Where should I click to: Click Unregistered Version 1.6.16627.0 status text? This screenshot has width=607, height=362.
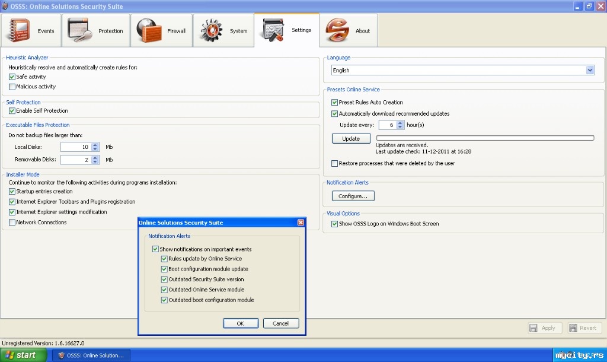tap(43, 343)
